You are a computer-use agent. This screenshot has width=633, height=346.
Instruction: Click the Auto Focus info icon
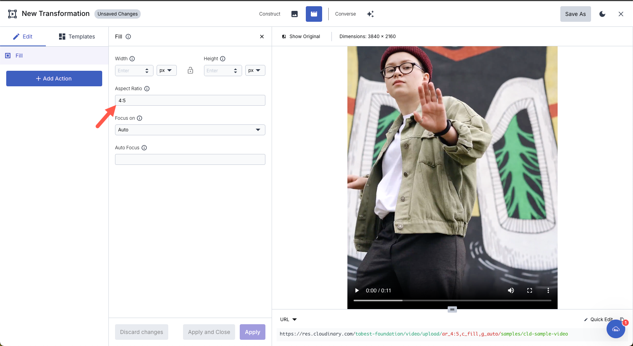tap(144, 148)
